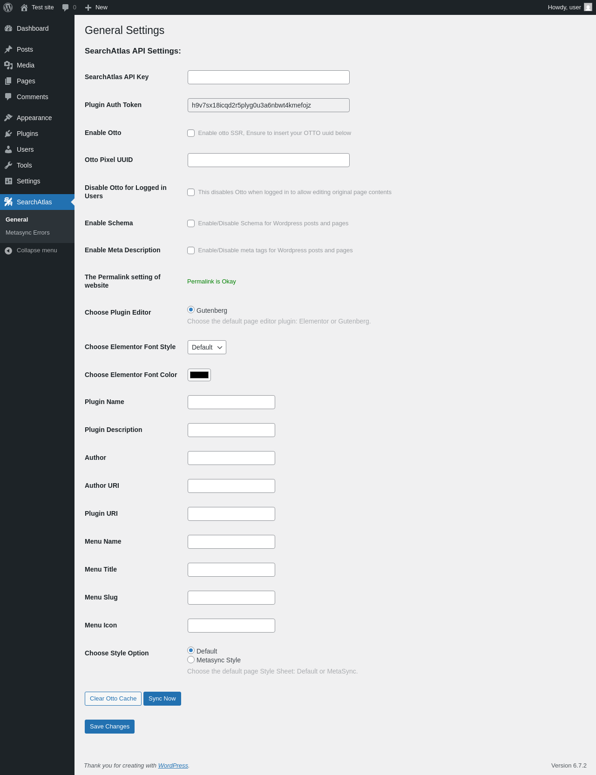Screen dimensions: 596x775
Task: Click into the Plugin URI field
Action: 231,514
